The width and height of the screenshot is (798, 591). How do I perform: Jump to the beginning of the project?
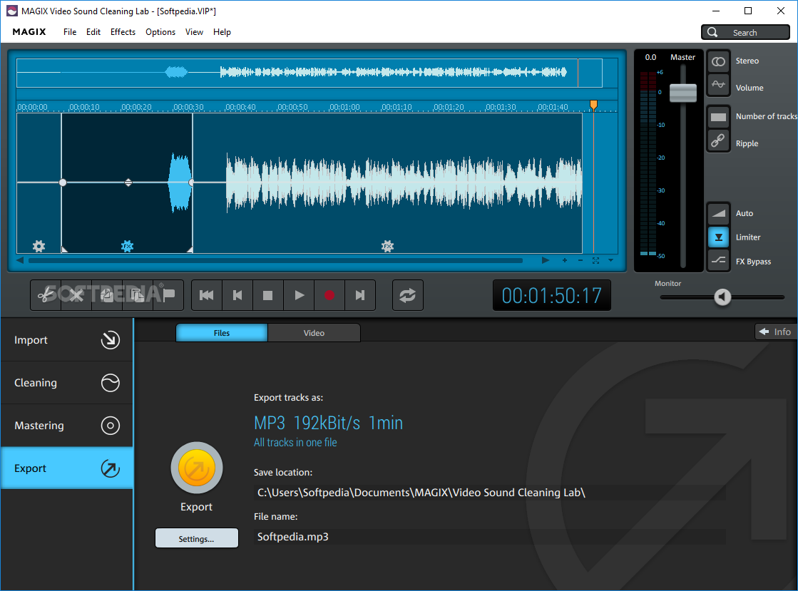click(x=207, y=295)
